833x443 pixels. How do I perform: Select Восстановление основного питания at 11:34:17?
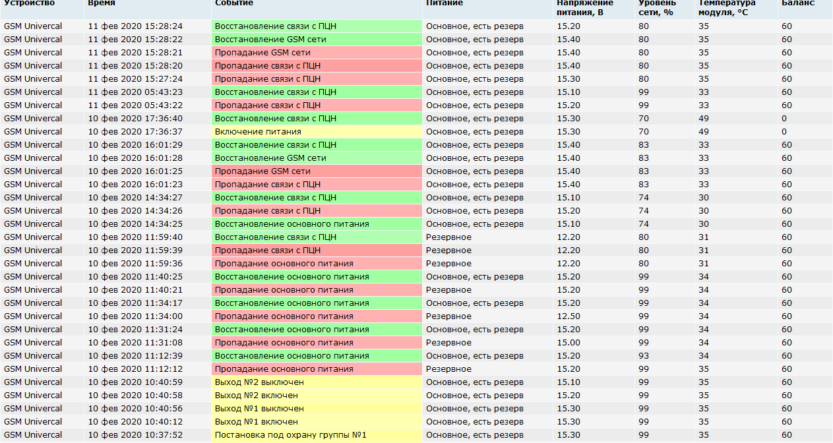[317, 303]
